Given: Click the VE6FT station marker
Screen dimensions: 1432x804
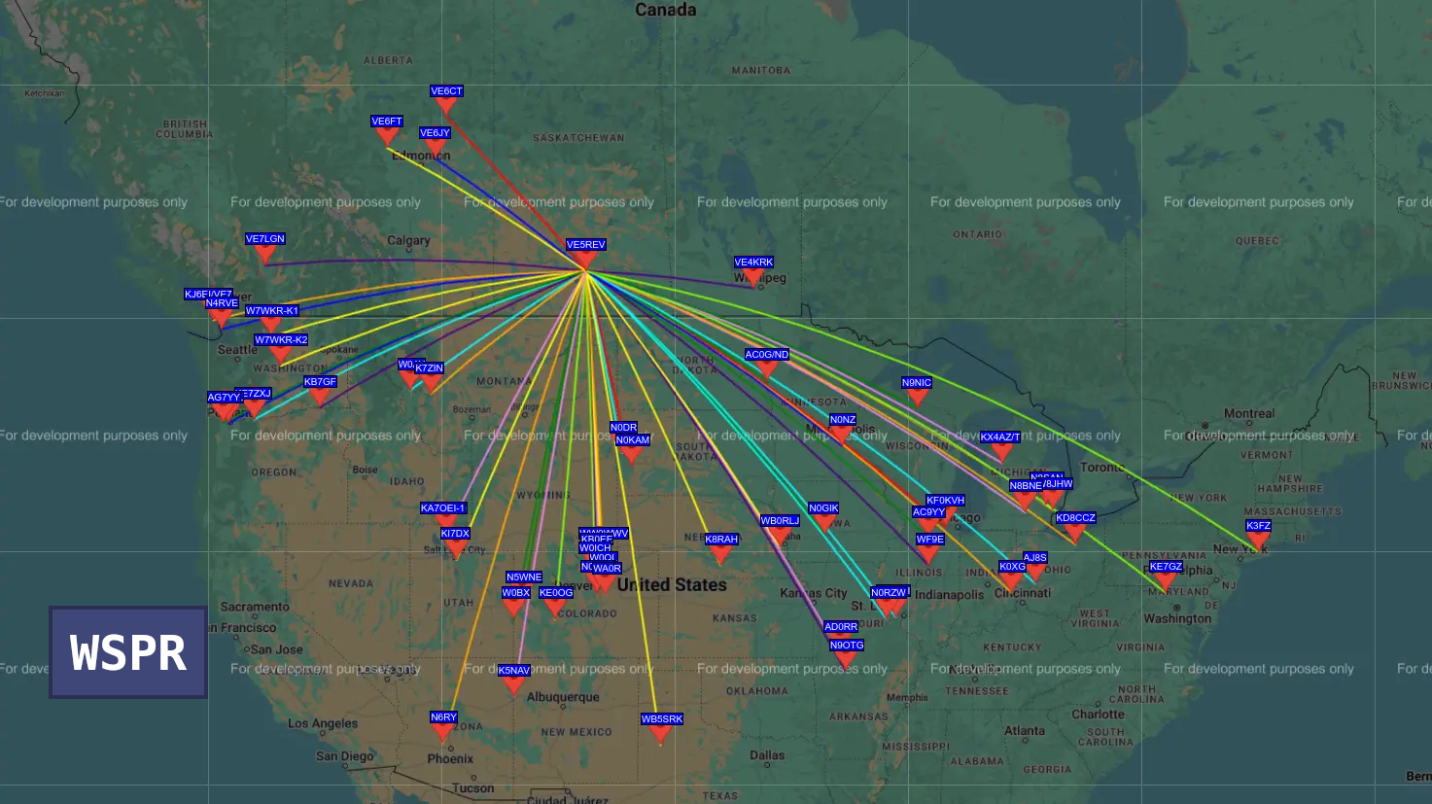Looking at the screenshot, I should (x=386, y=136).
